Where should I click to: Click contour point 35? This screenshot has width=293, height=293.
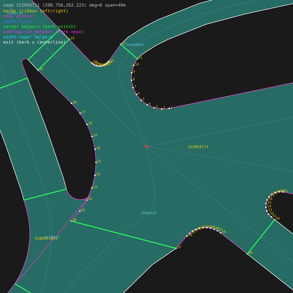click(80, 211)
